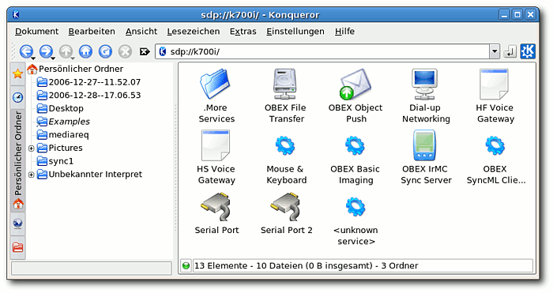Select the sync1 folder in the tree
The width and height of the screenshot is (553, 293).
(x=61, y=161)
